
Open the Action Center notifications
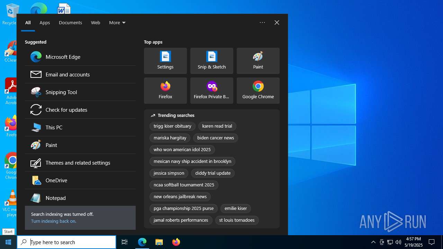(x=432, y=242)
